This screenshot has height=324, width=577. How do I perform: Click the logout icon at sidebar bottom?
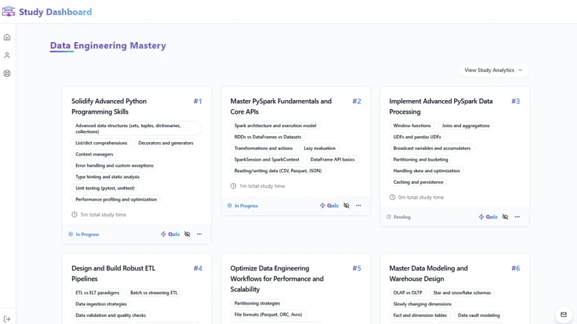click(x=7, y=319)
